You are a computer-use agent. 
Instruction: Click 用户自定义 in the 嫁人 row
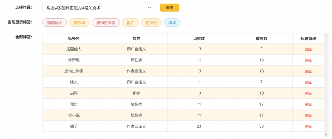(x=136, y=82)
